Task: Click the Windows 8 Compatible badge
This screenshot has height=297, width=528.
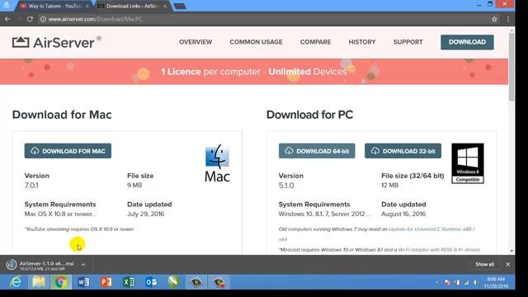Action: [468, 163]
